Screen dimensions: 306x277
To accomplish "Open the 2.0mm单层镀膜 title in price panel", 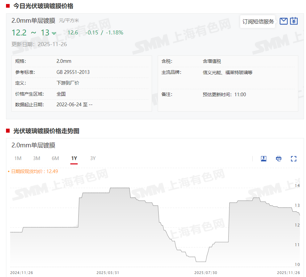I will click(33, 21).
